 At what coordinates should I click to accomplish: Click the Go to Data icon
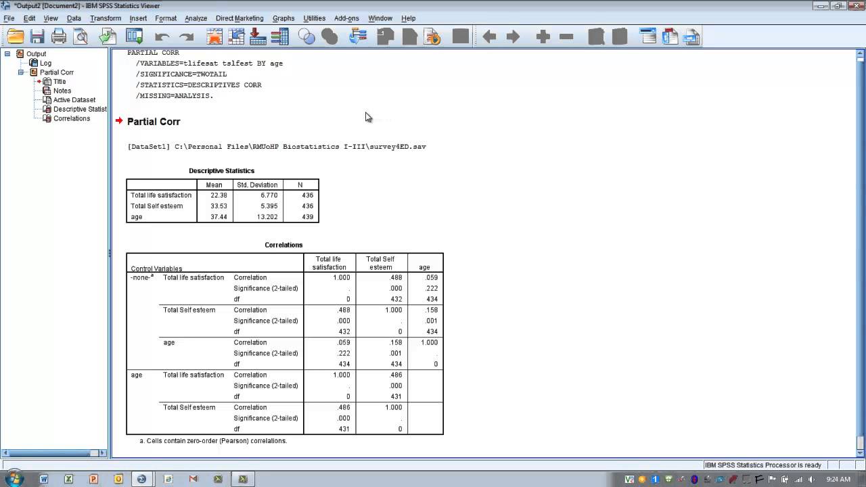[214, 37]
